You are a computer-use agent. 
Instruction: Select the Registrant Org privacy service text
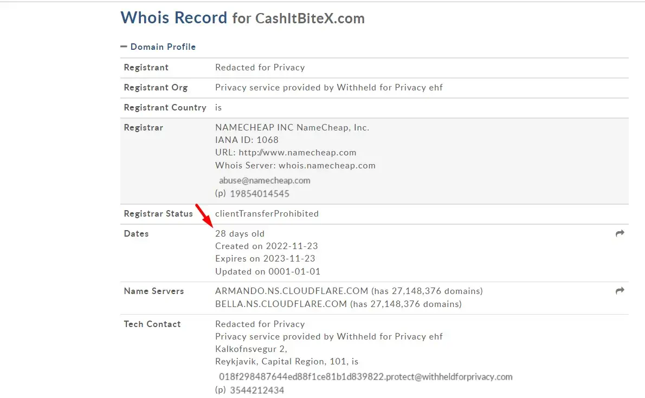[x=329, y=88]
